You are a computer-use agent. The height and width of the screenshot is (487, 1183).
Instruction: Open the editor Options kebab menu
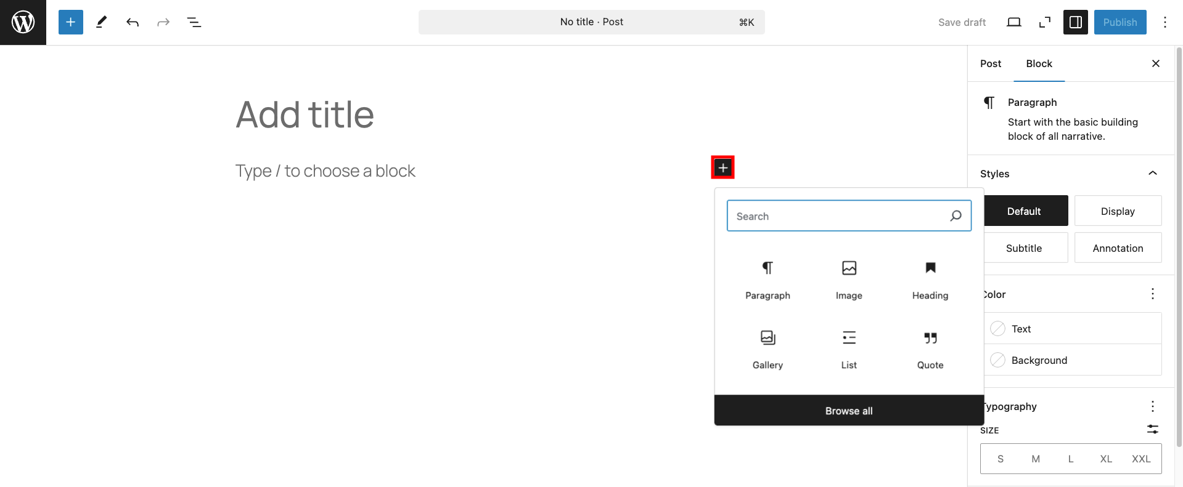click(1165, 22)
